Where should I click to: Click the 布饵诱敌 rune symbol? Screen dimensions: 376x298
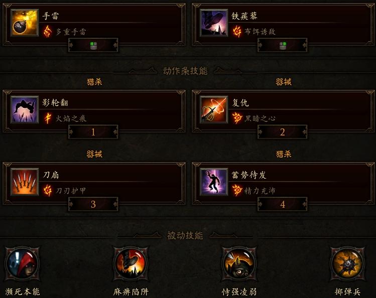coord(237,32)
